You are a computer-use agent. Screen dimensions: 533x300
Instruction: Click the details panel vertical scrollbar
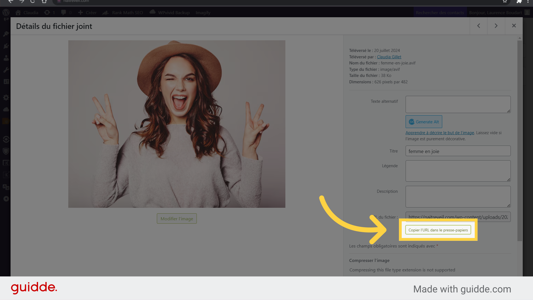tap(520, 141)
